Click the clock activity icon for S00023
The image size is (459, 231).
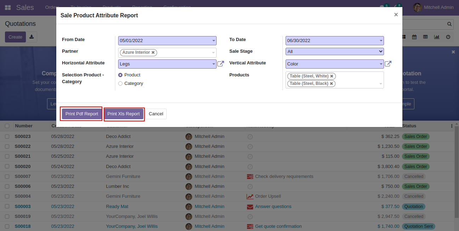pyautogui.click(x=250, y=137)
